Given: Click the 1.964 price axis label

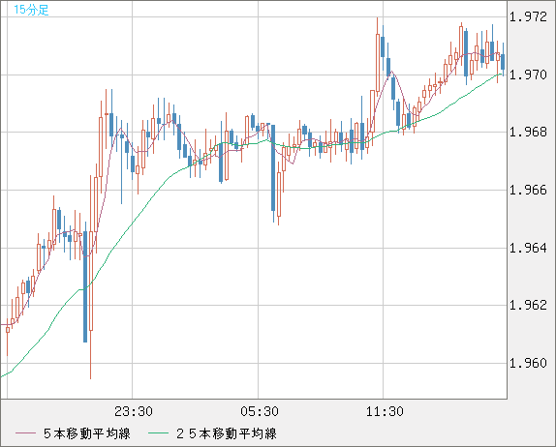Looking at the screenshot, I should tap(528, 248).
